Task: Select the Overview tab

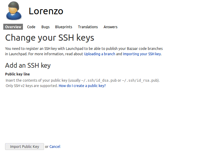Action: pos(13,27)
